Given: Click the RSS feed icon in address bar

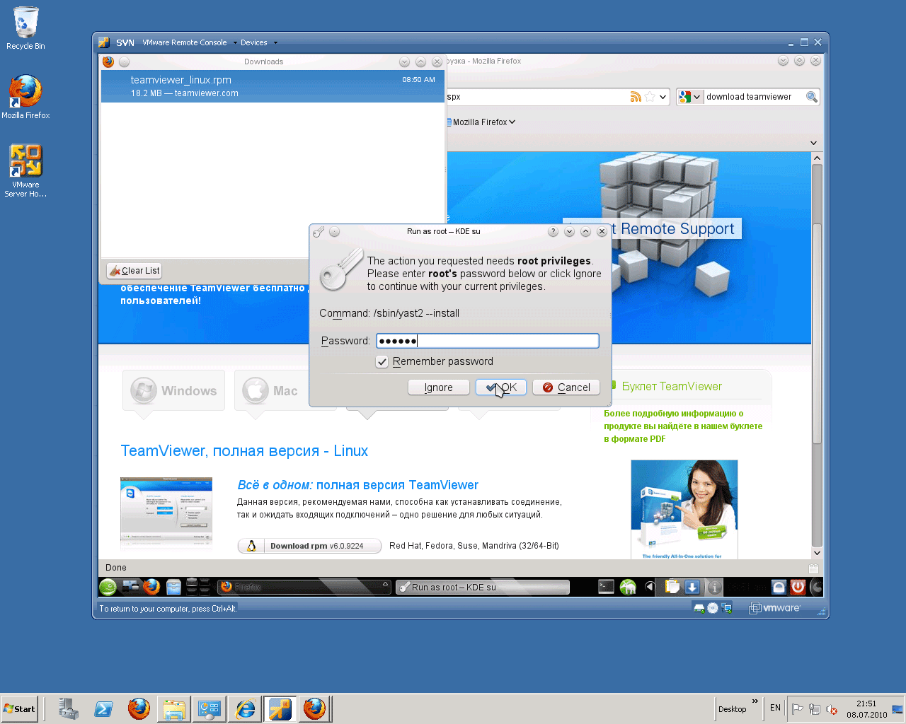Looking at the screenshot, I should (636, 97).
